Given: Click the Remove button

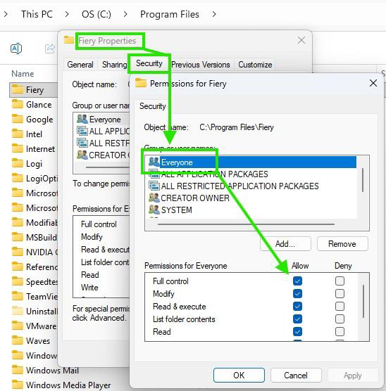Looking at the screenshot, I should (x=342, y=243).
